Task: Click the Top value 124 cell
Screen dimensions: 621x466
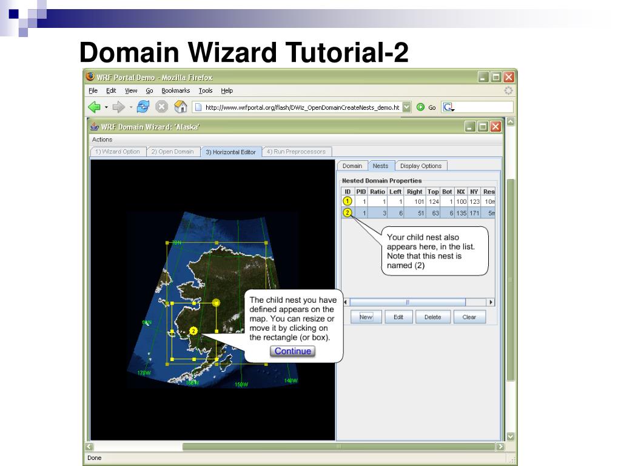Action: pyautogui.click(x=434, y=201)
